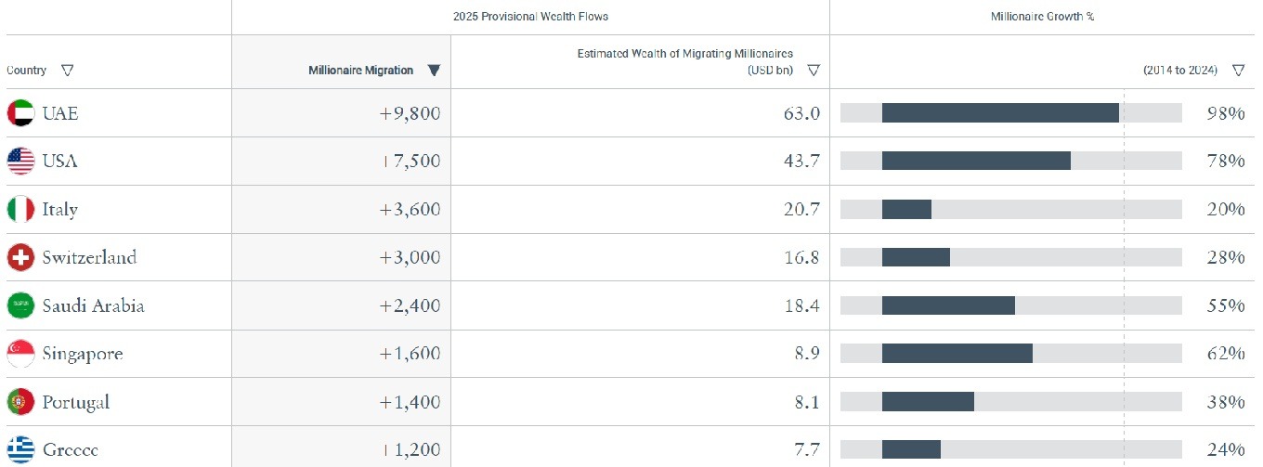The height and width of the screenshot is (467, 1263).
Task: Sort by Estimated Wealth column arrow
Action: click(x=814, y=71)
